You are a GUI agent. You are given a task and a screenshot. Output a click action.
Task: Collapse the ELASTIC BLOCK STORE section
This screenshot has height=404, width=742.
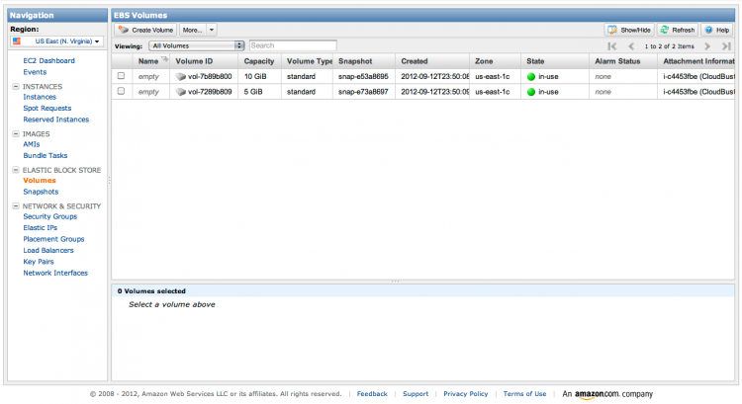(x=16, y=170)
